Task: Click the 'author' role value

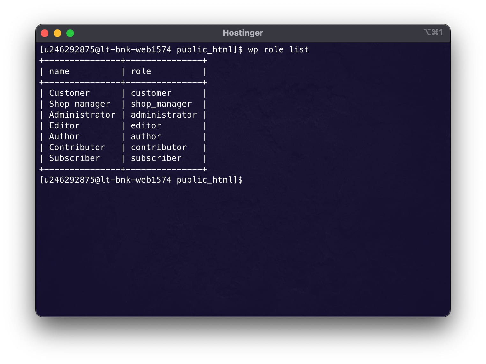Action: click(x=146, y=136)
